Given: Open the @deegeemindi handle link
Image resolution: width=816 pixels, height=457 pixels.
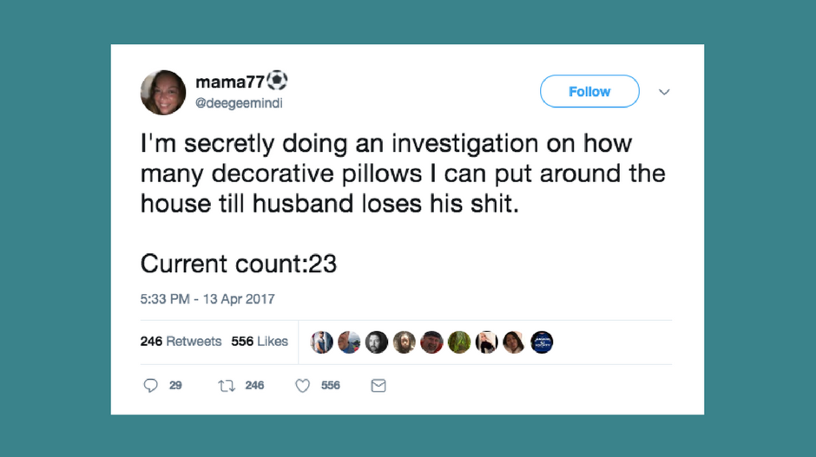Looking at the screenshot, I should (x=239, y=103).
